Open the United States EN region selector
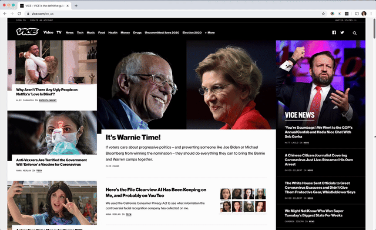The width and height of the screenshot is (376, 230). (345, 21)
